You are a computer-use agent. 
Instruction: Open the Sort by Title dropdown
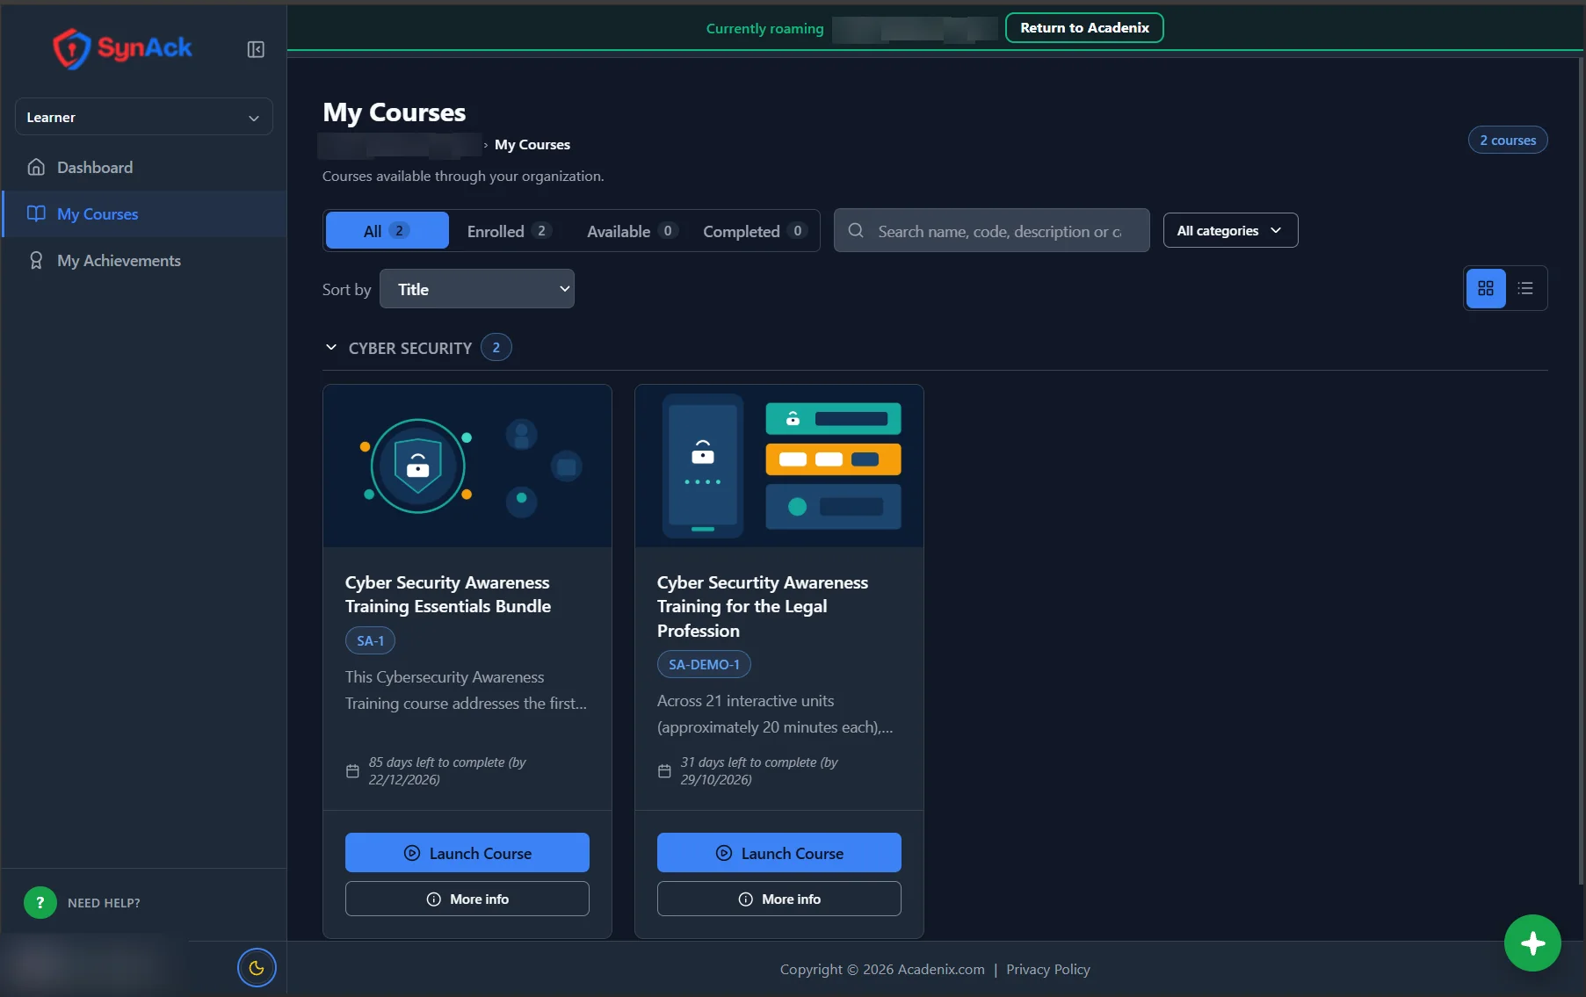coord(477,289)
